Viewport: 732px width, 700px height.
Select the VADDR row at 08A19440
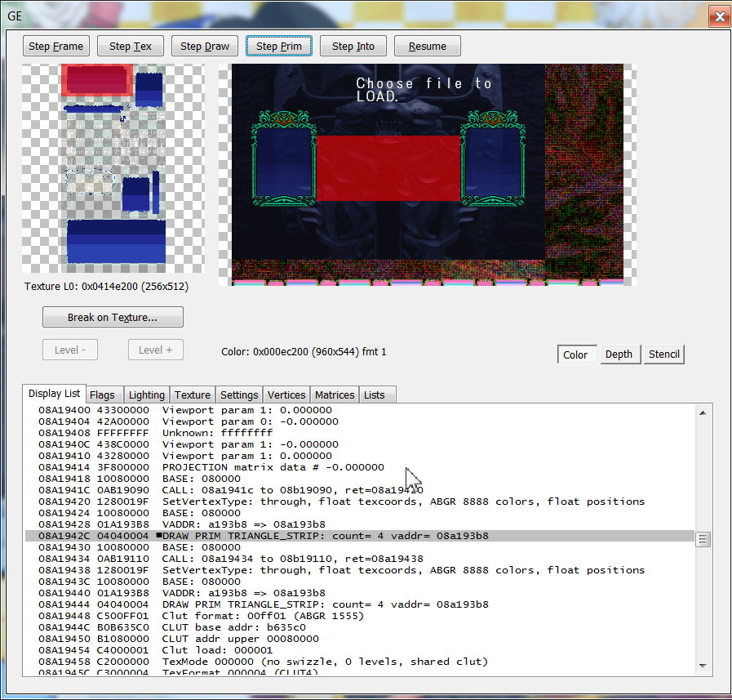[x=359, y=593]
